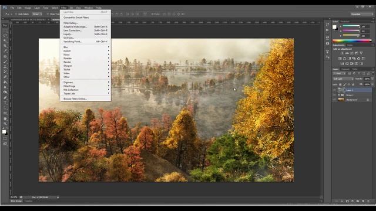Select the Hand tool
The image size is (376, 211).
5,118
